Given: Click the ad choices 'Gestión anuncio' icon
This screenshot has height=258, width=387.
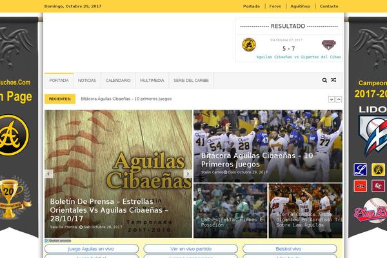Looking at the screenshot, I should pos(58,241).
